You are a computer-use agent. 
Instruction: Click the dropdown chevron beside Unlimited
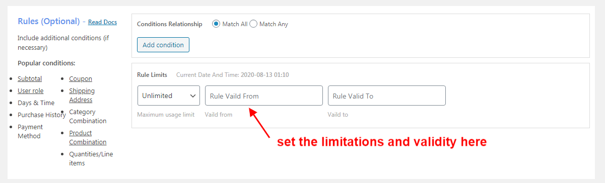(193, 96)
